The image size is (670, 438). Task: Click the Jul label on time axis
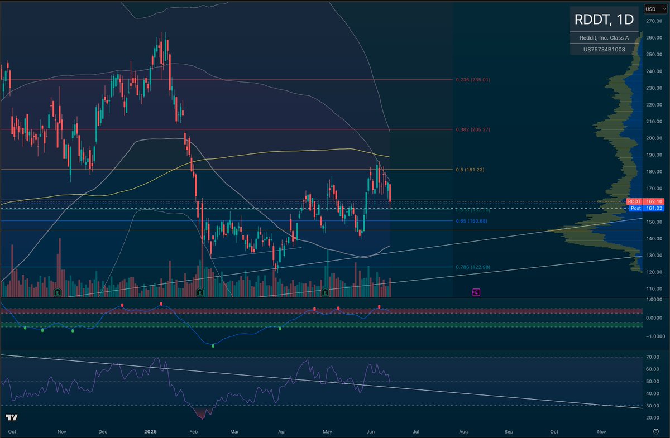416,432
